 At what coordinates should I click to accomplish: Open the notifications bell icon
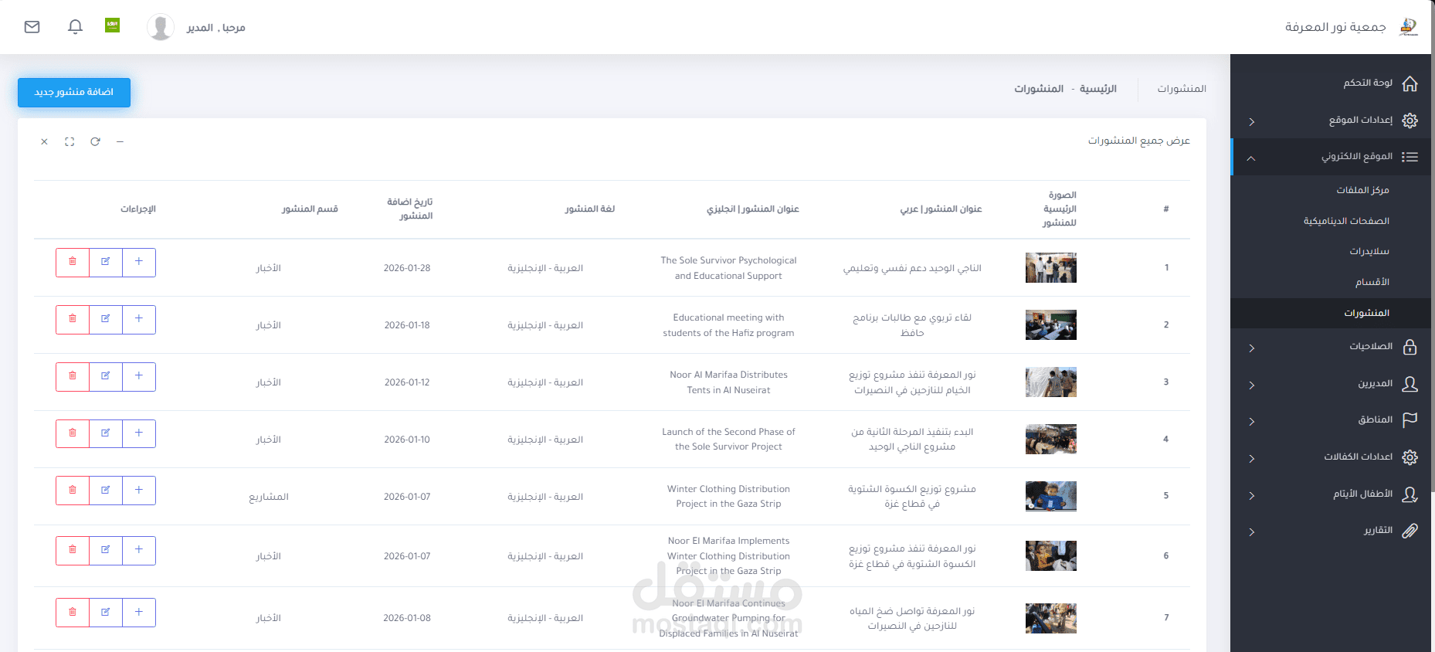pos(75,27)
